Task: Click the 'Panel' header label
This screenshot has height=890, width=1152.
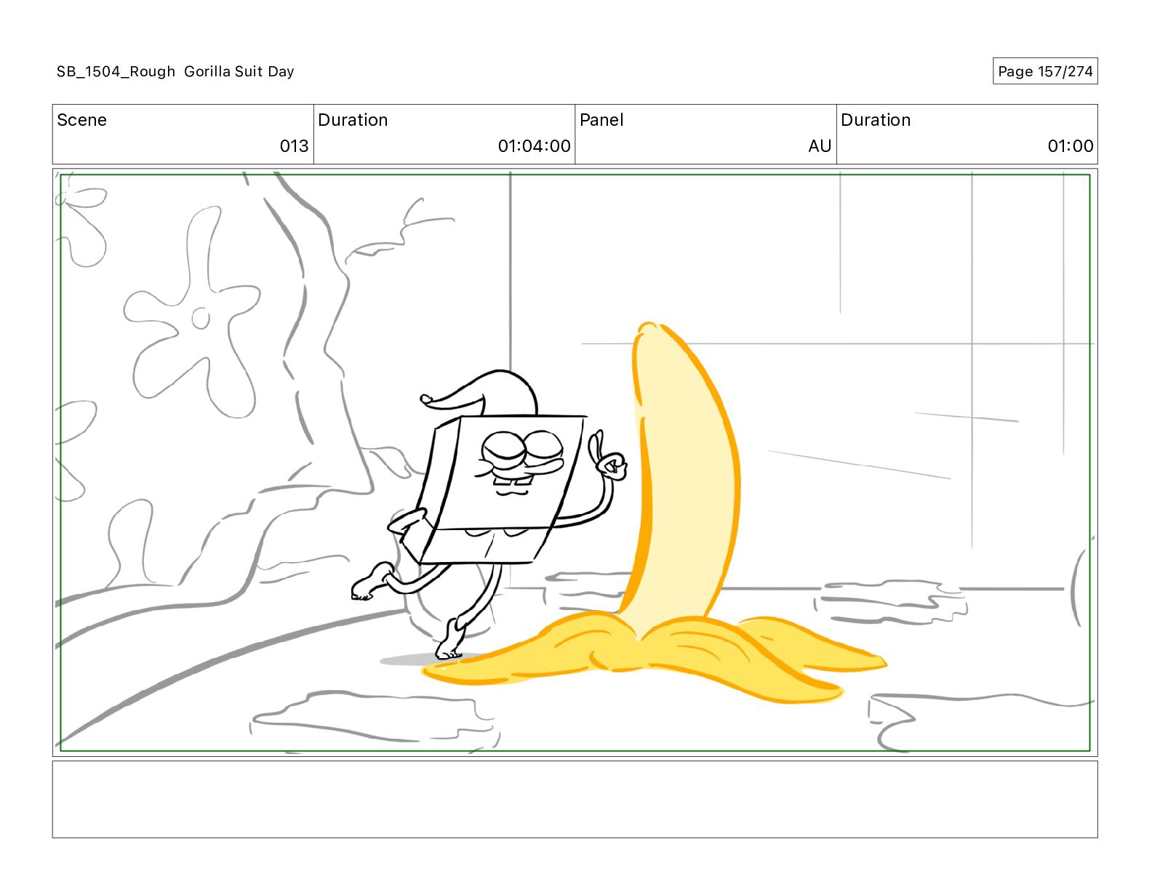Action: (601, 120)
